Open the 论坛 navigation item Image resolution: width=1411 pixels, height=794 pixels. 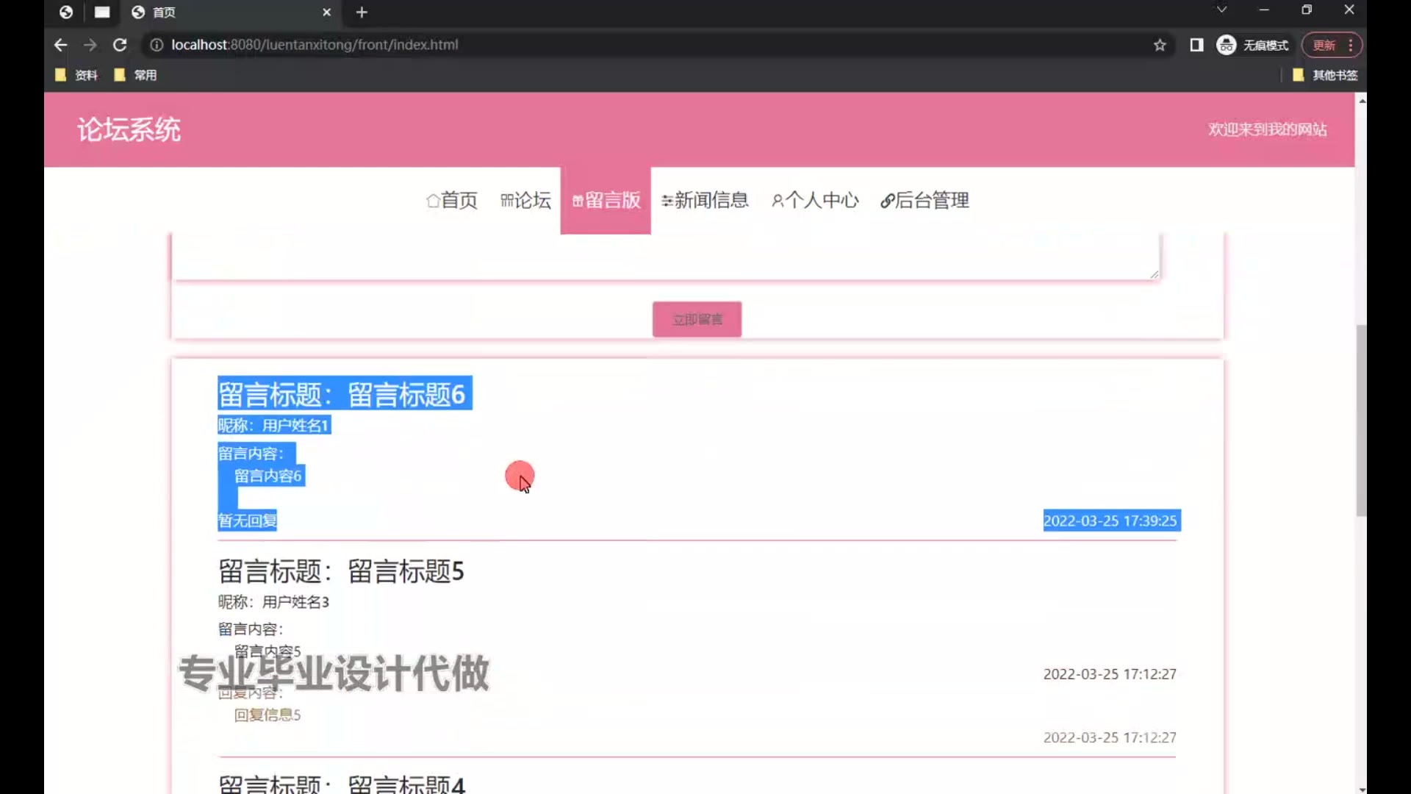tap(525, 200)
